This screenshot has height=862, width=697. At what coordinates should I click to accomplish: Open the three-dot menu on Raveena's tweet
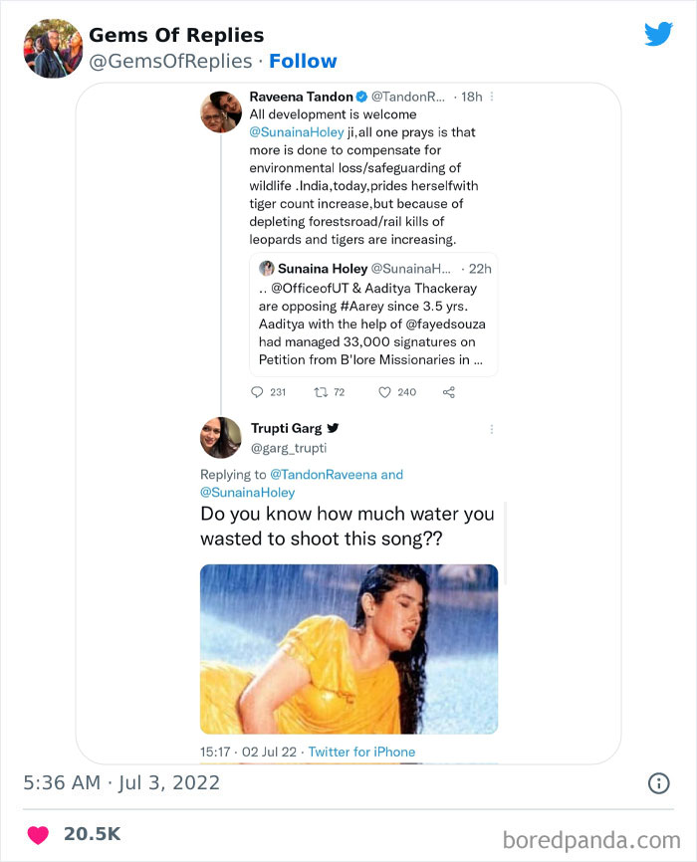pos(491,99)
